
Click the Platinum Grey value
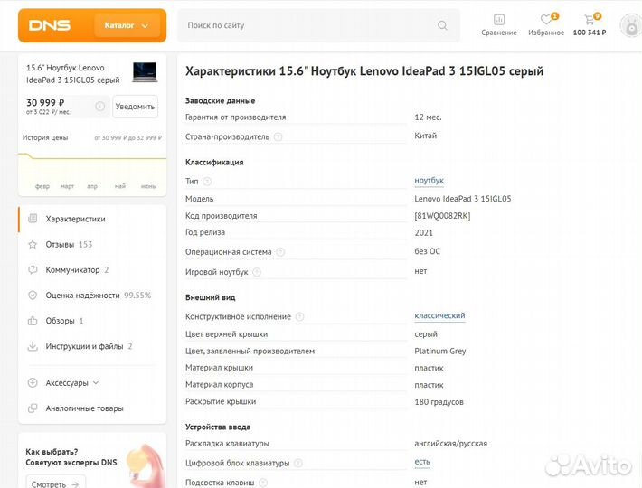[440, 351]
